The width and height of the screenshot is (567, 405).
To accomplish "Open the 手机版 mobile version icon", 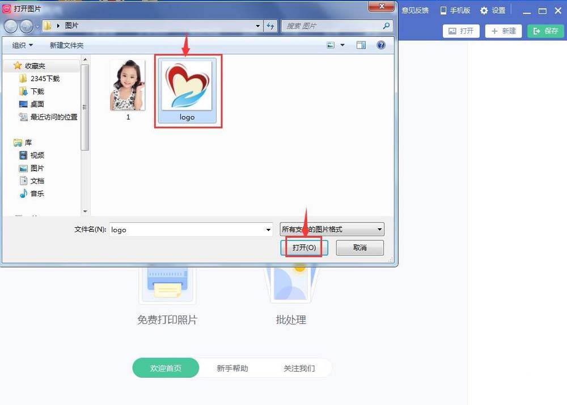I will 444,10.
